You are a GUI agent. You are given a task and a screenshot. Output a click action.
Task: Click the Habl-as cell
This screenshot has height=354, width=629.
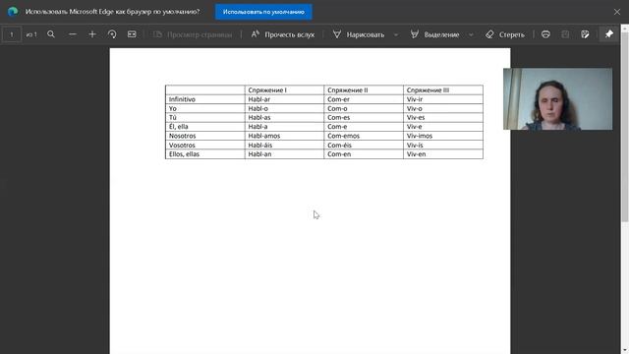pos(284,117)
